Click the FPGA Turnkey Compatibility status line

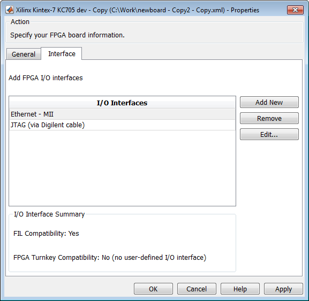coord(110,257)
